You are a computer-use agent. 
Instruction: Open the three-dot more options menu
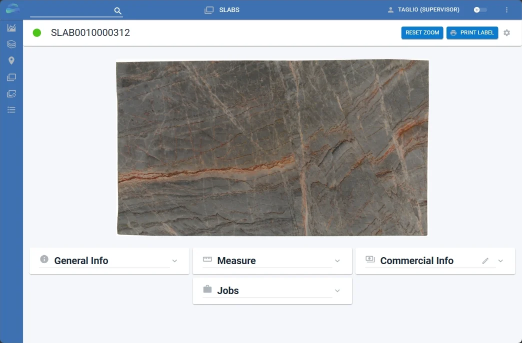[506, 10]
